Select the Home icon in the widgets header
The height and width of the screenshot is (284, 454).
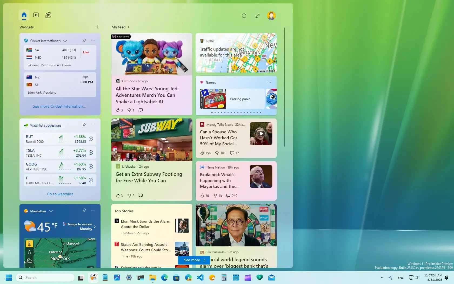pos(24,15)
